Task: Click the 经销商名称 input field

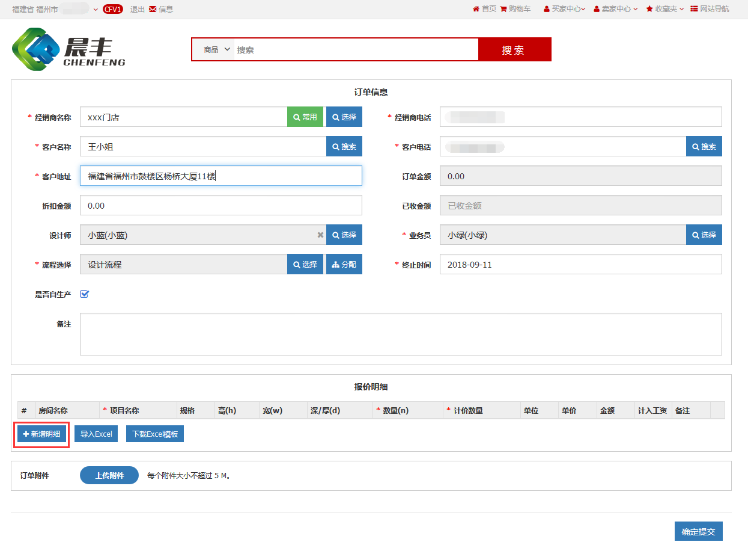Action: pos(183,117)
